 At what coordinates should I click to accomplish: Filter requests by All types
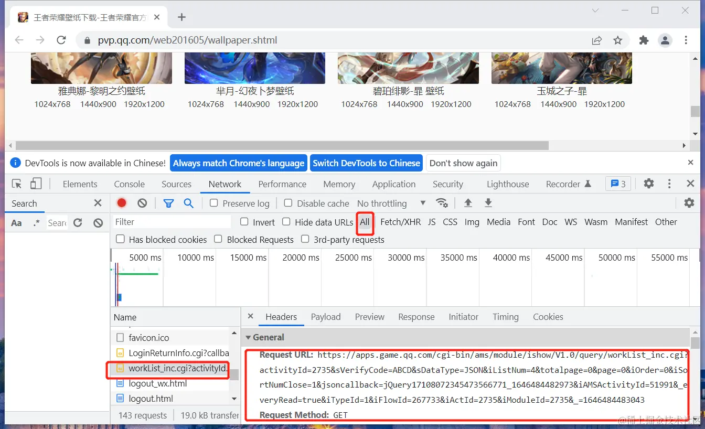click(365, 222)
